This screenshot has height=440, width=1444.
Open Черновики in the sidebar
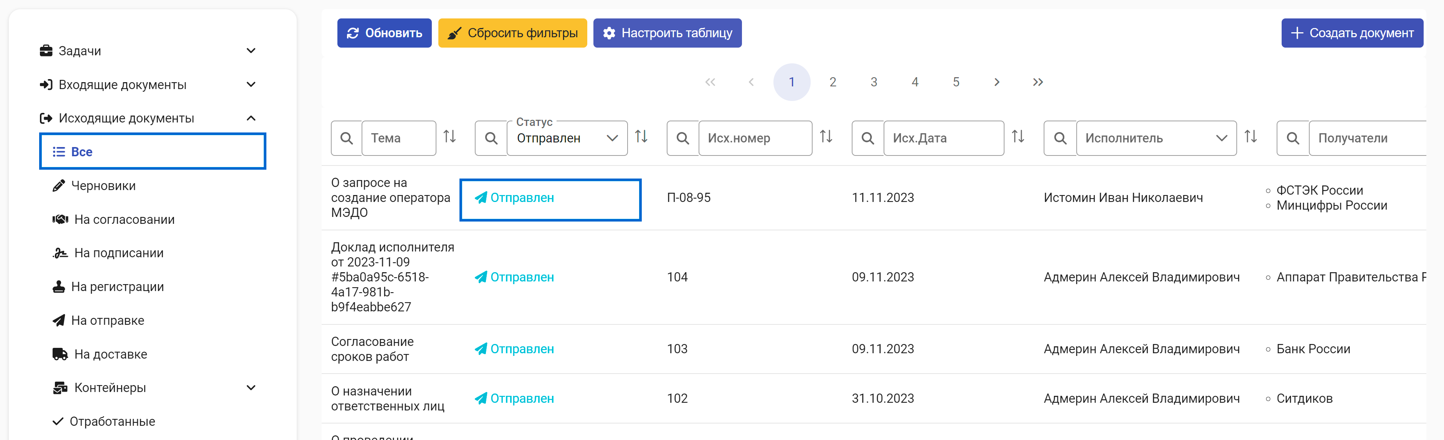click(103, 185)
